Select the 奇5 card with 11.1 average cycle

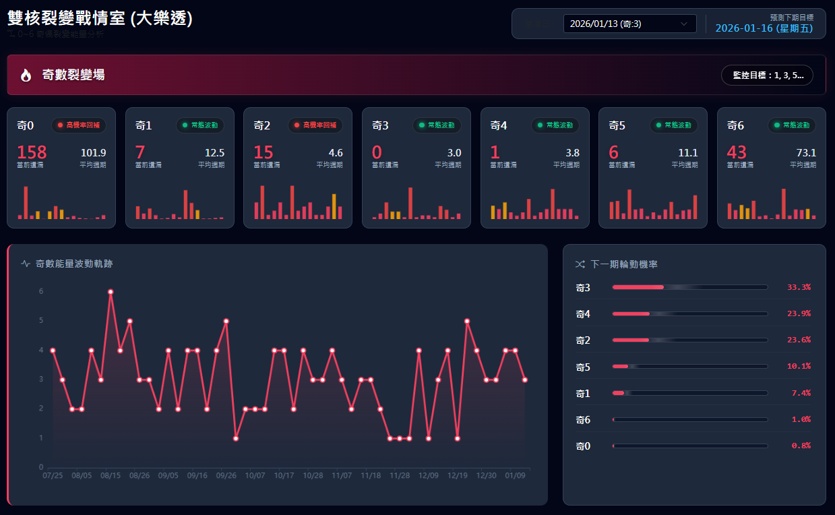(x=653, y=168)
